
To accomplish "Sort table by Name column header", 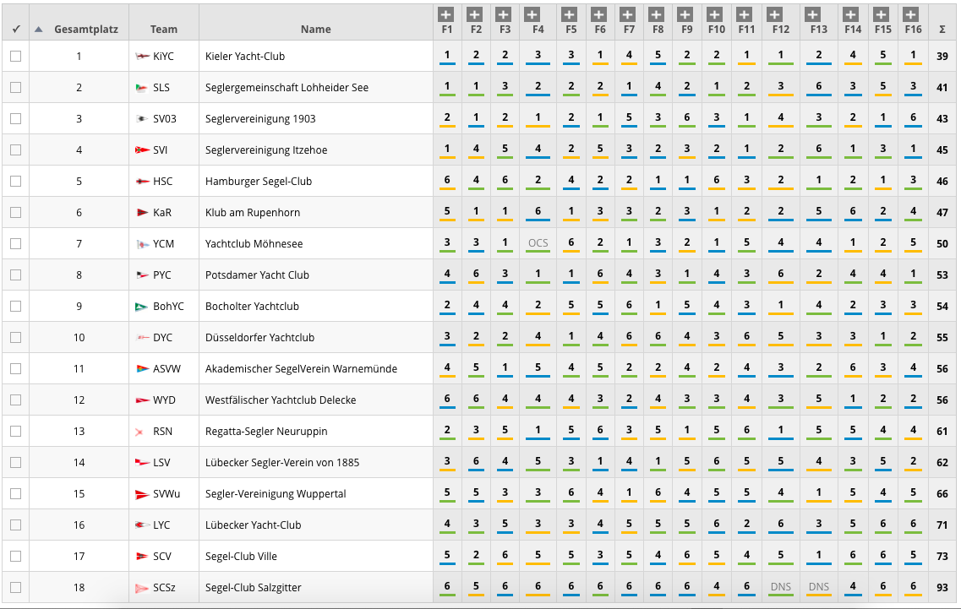I will (x=315, y=29).
